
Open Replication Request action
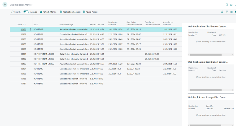tap(70, 12)
